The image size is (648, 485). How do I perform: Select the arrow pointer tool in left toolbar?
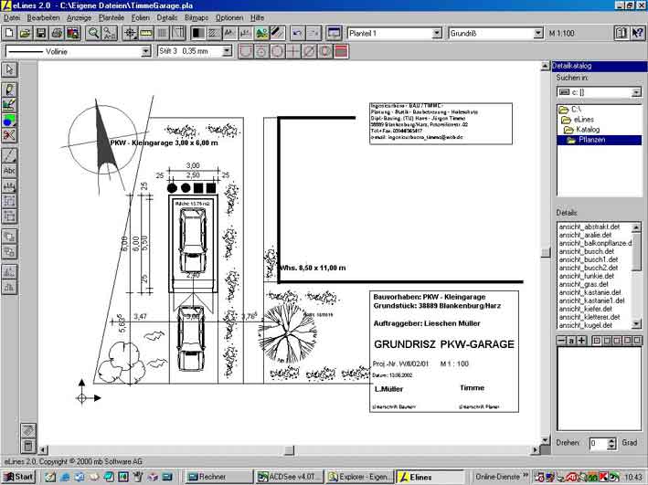tap(9, 69)
